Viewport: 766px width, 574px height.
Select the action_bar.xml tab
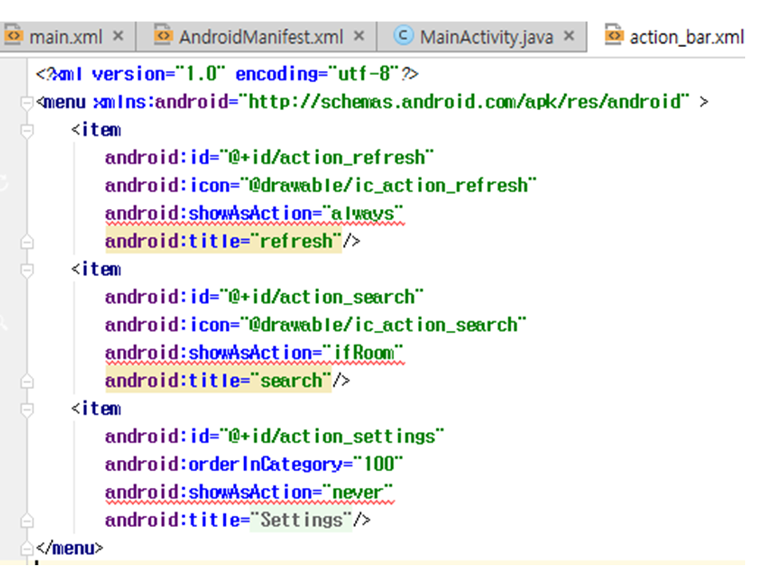tap(686, 37)
